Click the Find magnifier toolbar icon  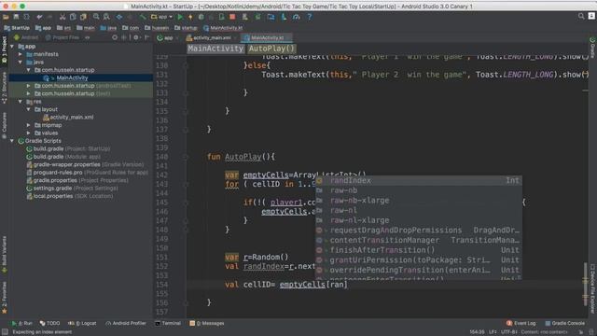pyautogui.click(x=96, y=17)
